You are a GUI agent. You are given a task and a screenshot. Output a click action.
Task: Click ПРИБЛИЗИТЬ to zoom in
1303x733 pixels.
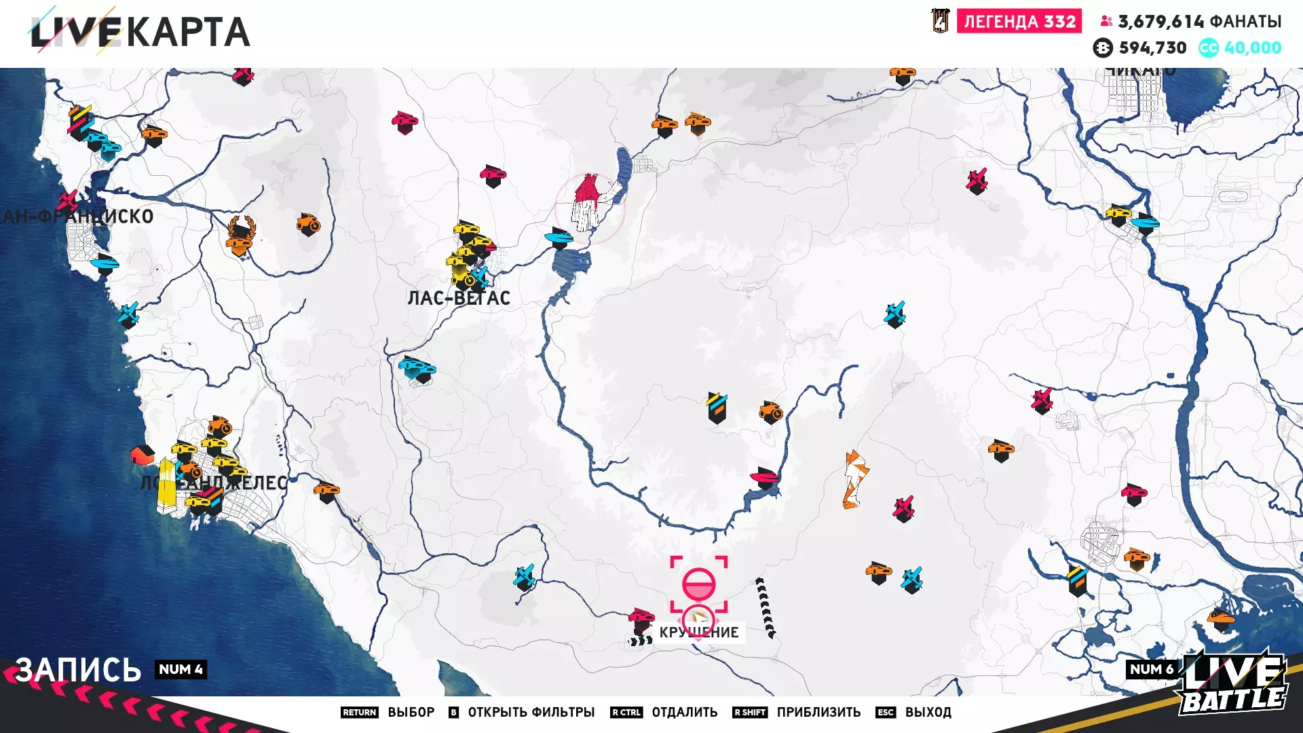coord(818,712)
